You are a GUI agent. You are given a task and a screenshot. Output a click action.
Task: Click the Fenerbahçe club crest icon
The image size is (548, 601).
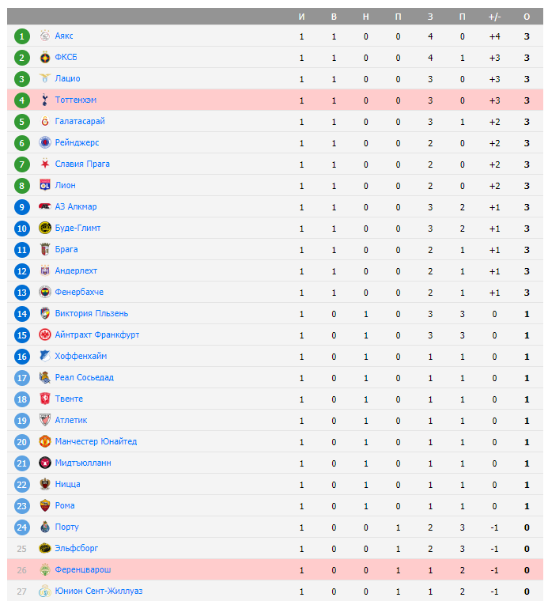click(x=45, y=292)
